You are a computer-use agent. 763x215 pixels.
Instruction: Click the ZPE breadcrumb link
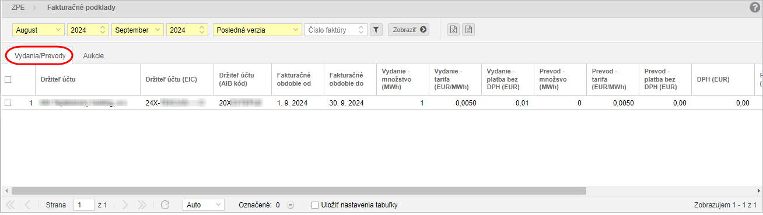pyautogui.click(x=19, y=8)
